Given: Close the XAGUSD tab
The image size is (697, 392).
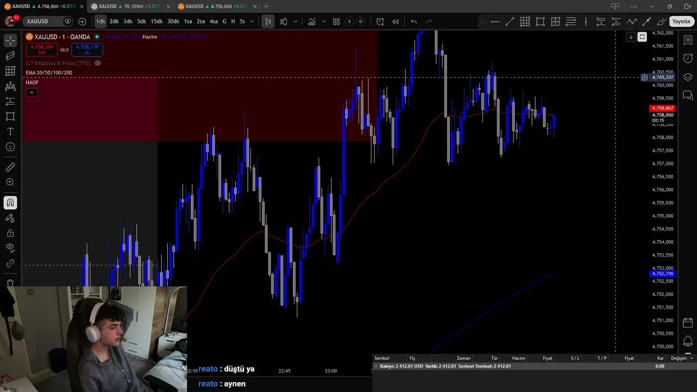Looking at the screenshot, I should pos(167,7).
